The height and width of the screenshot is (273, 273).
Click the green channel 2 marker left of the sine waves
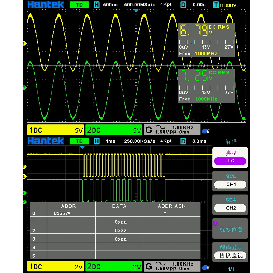pos(25,88)
